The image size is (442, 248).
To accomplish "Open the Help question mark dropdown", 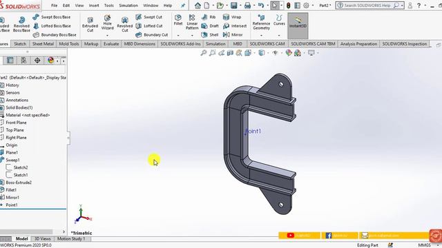I will click(x=425, y=6).
